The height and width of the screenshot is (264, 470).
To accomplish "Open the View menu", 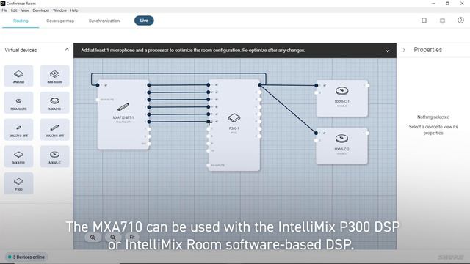I will tap(25, 10).
